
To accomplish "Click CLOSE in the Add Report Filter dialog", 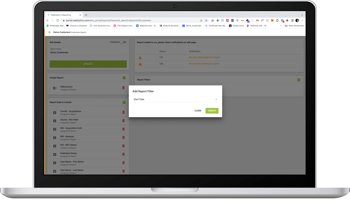I will (198, 111).
